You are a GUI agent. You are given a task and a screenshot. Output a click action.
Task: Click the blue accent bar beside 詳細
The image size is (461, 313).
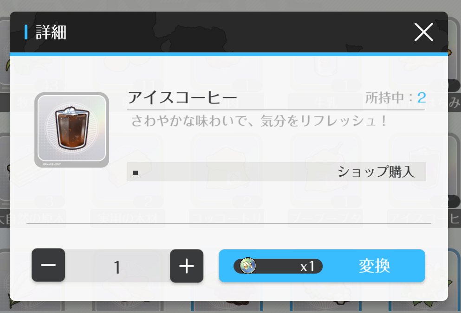click(26, 32)
